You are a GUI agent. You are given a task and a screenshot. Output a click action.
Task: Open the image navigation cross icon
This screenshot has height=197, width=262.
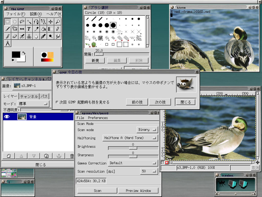coord(257,162)
